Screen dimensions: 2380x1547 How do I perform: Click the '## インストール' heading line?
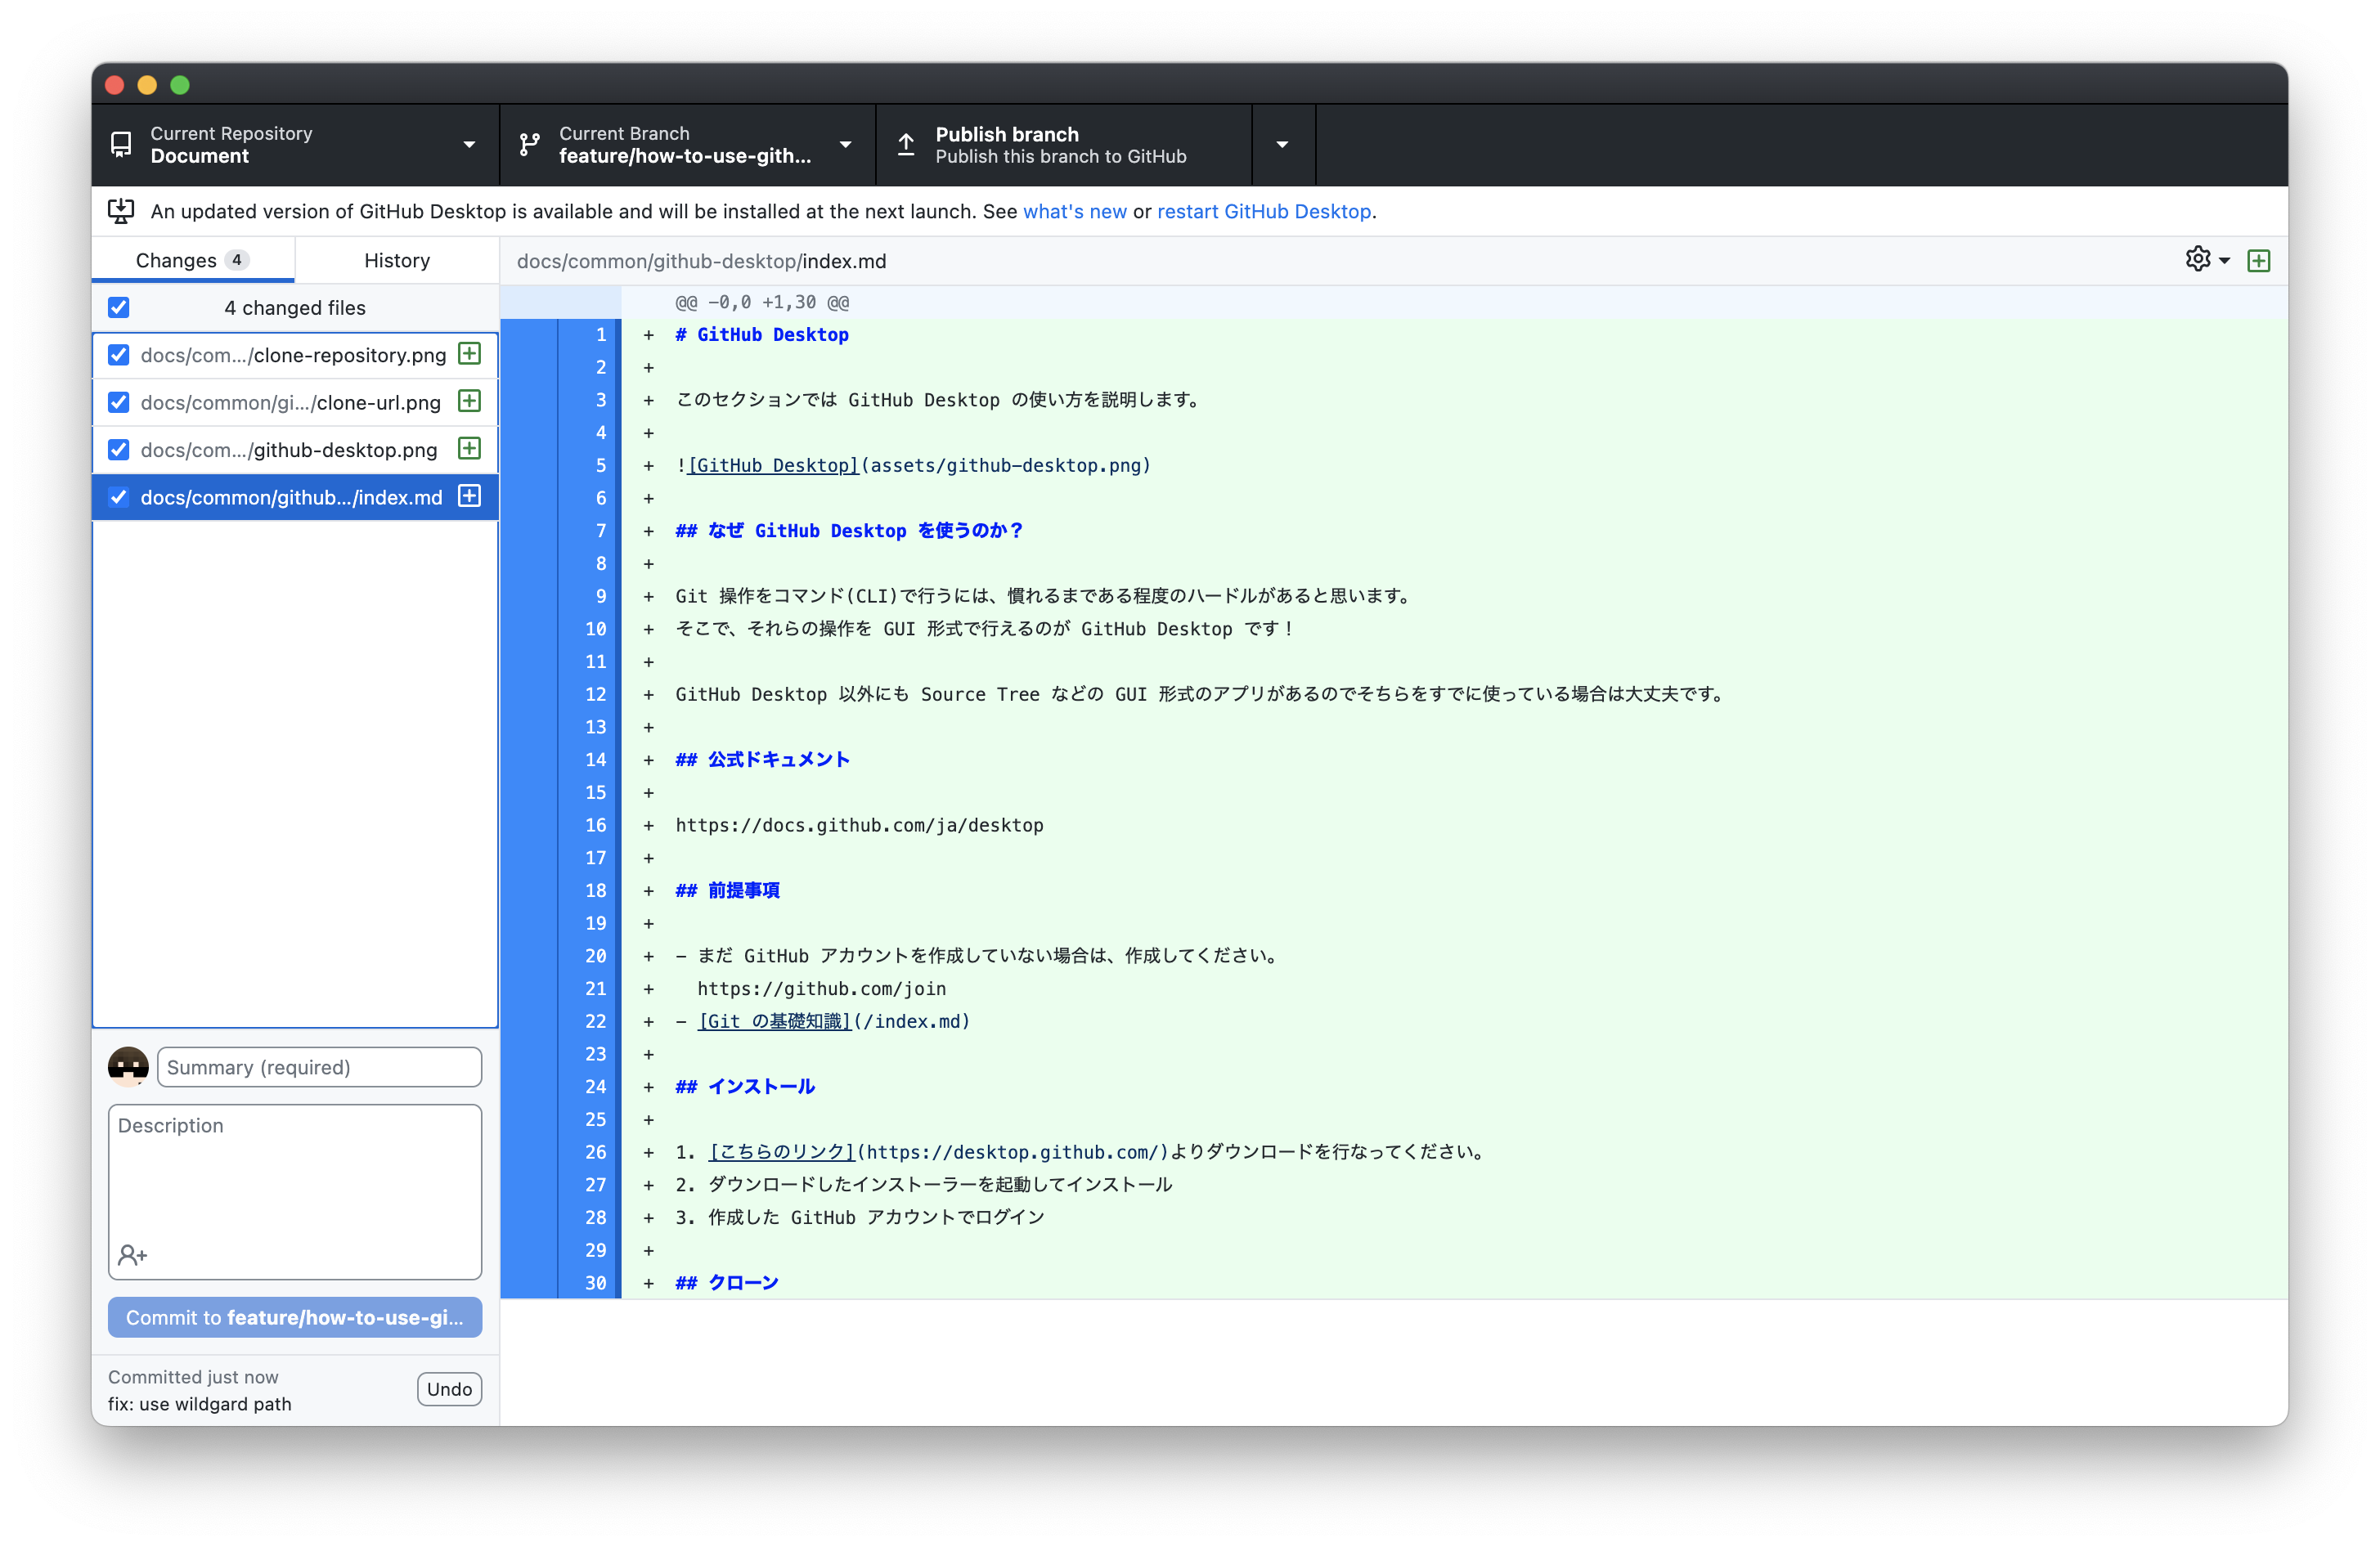pyautogui.click(x=745, y=1086)
